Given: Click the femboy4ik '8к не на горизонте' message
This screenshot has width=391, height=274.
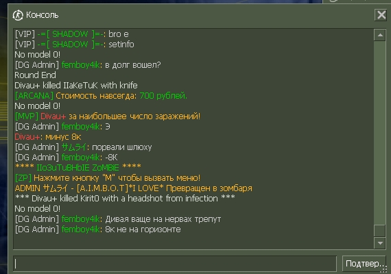Looking at the screenshot, I should click(97, 229).
